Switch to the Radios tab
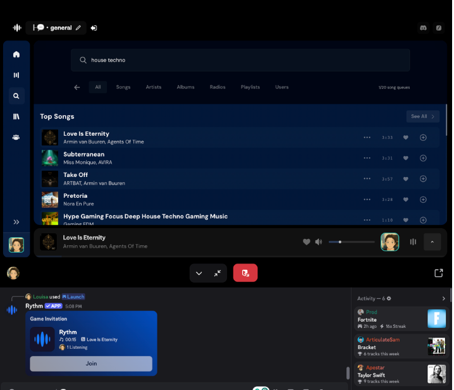Screen dimensions: 454x390 pos(218,87)
